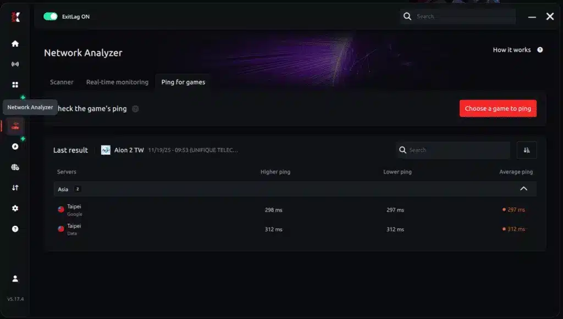Select the Taipei Google server row
563x319 pixels.
pyautogui.click(x=295, y=210)
